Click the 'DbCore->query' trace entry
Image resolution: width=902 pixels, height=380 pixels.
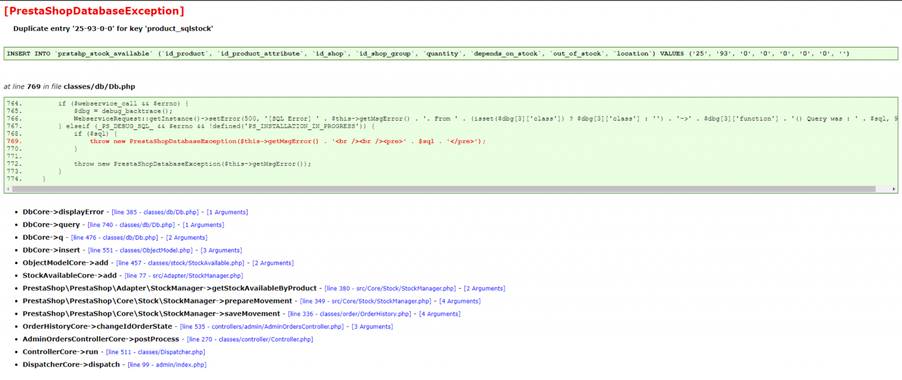point(51,225)
